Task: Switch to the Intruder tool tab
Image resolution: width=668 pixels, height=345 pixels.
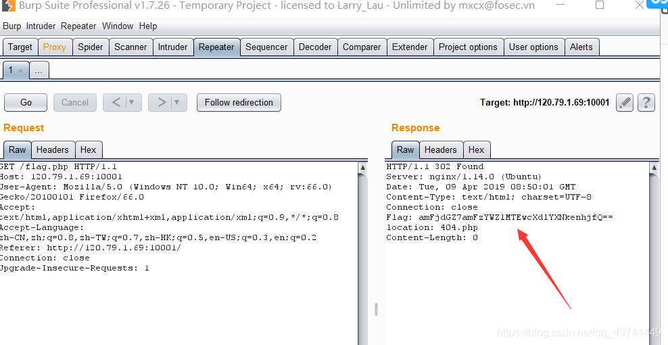Action: tap(172, 47)
